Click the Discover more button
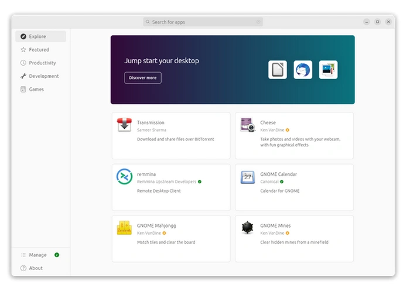Viewport: 410px width, 287px height. coord(143,78)
